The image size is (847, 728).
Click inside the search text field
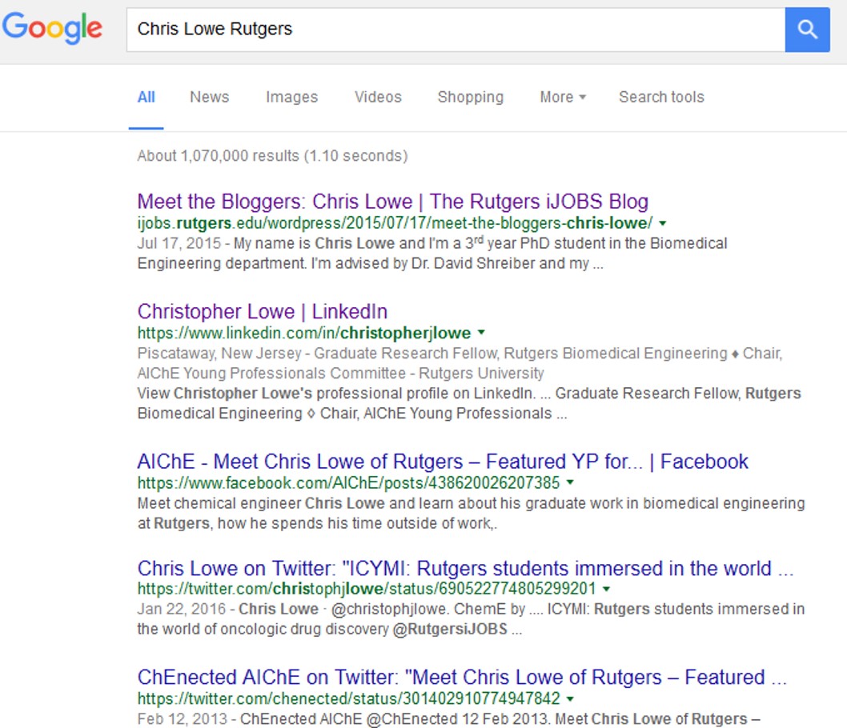(455, 30)
